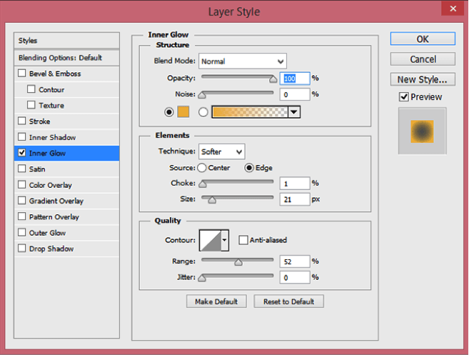Enable the Bevel & Emboss checkbox

click(x=22, y=74)
